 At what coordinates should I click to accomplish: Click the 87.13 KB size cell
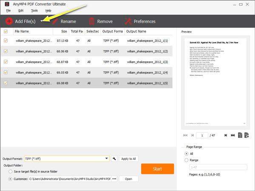(62, 41)
